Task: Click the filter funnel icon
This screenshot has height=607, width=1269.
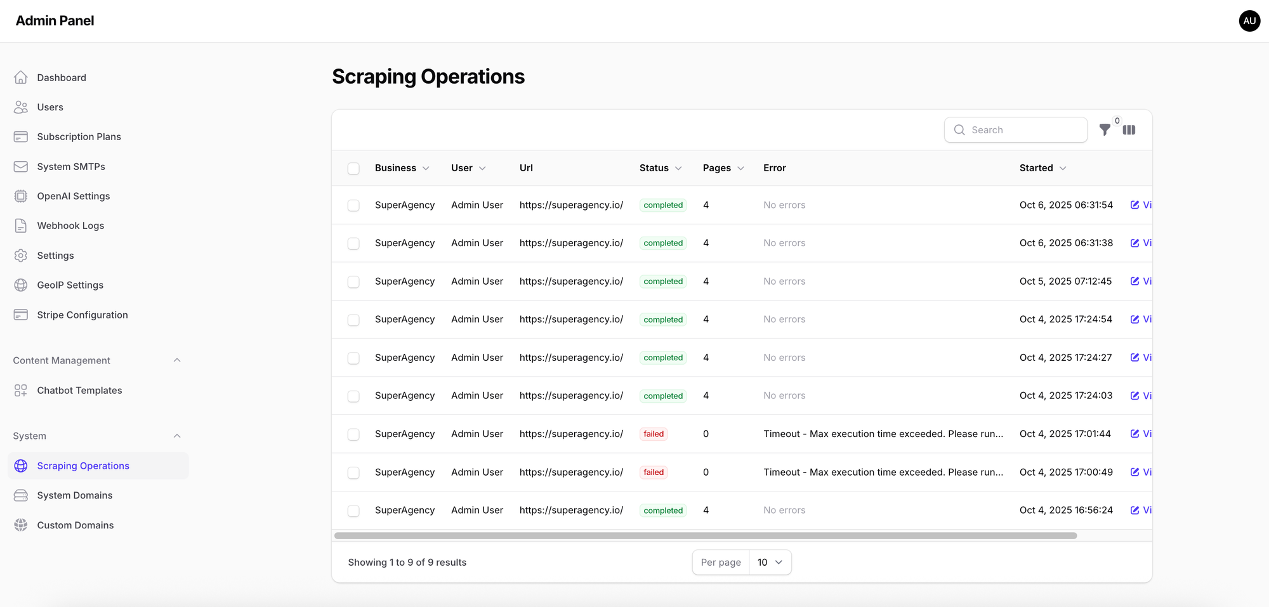Action: (x=1105, y=130)
